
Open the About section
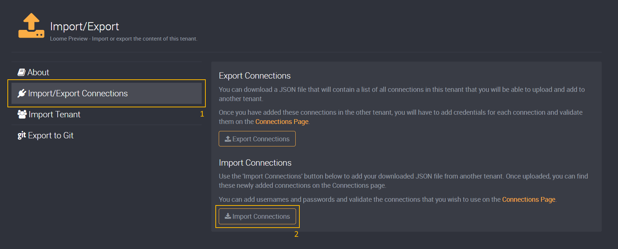pos(107,72)
